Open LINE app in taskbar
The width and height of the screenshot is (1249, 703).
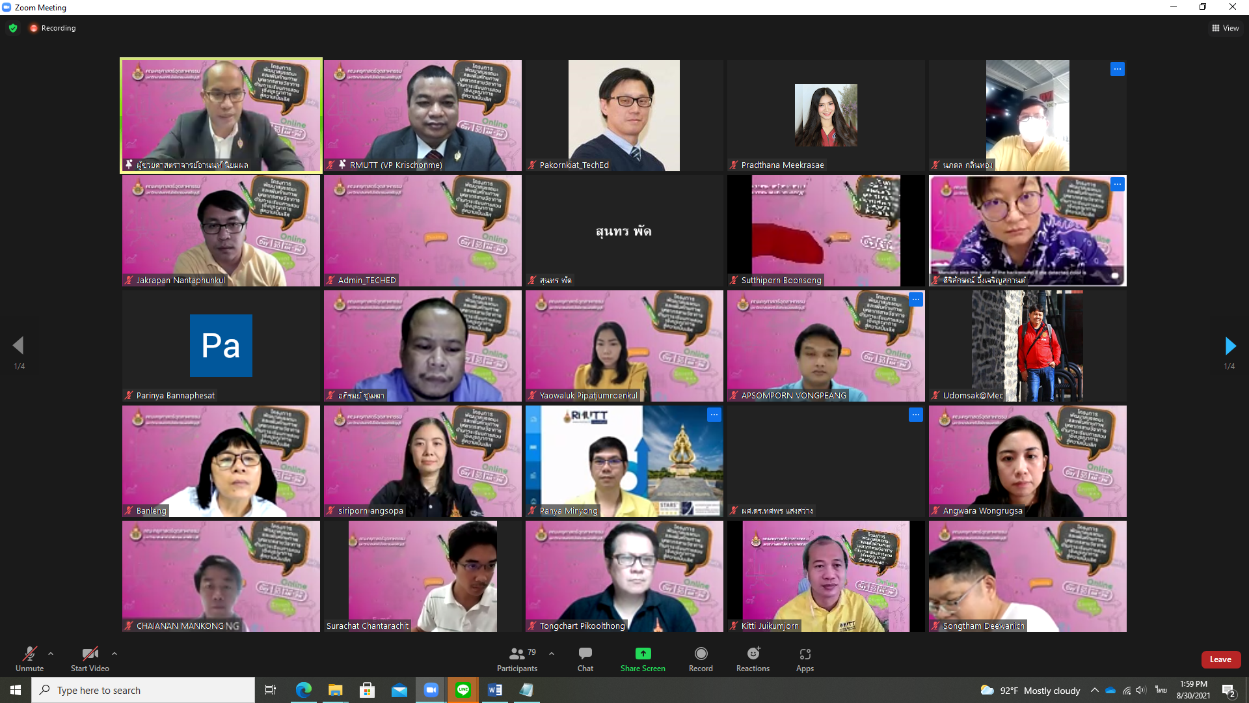(x=463, y=690)
